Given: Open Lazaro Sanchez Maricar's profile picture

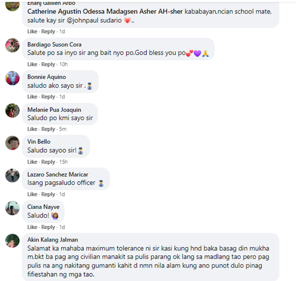Looking at the screenshot, I should [x=12, y=176].
